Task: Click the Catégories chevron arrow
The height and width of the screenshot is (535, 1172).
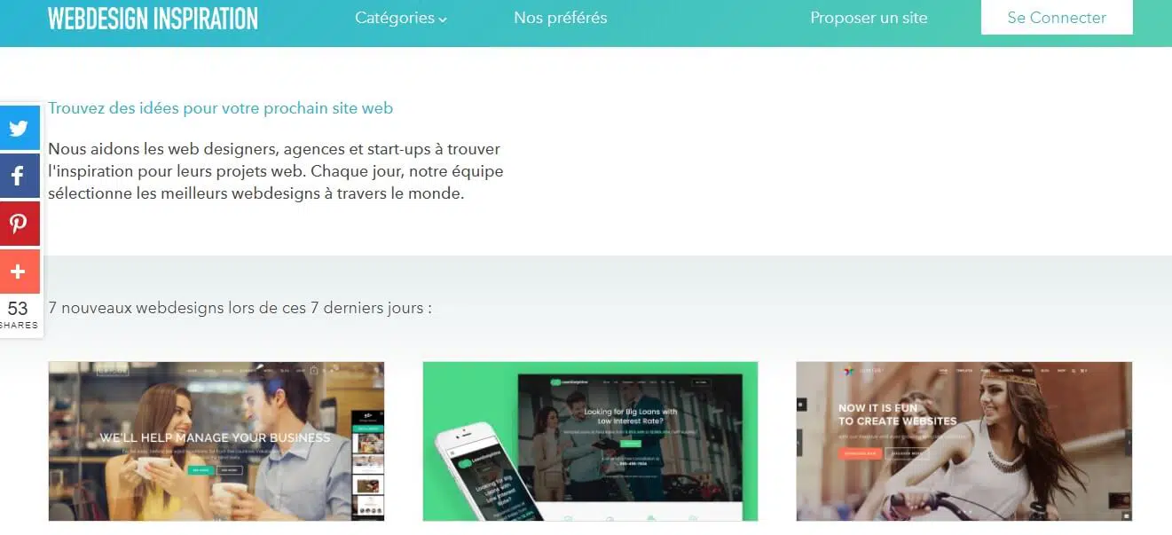Action: point(443,20)
